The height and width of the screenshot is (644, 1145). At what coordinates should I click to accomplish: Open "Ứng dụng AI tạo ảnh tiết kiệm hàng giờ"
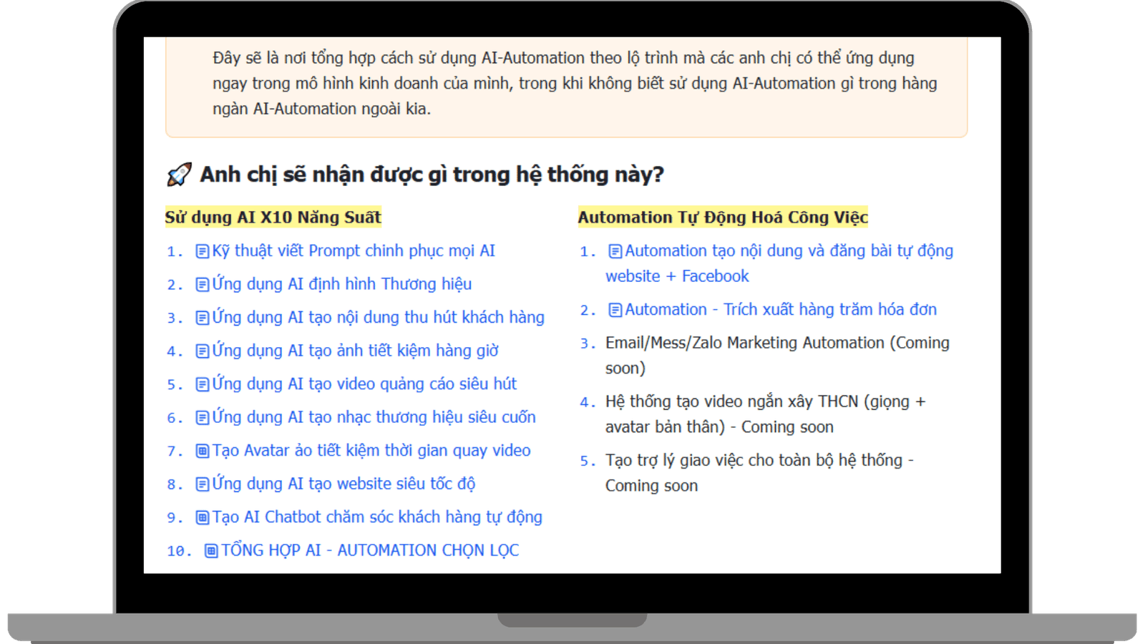tap(355, 351)
